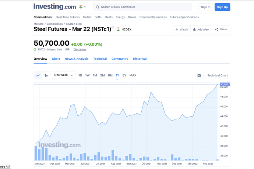Select the area line chart type icon
Viewport: 254px width, 169px height.
click(x=38, y=75)
